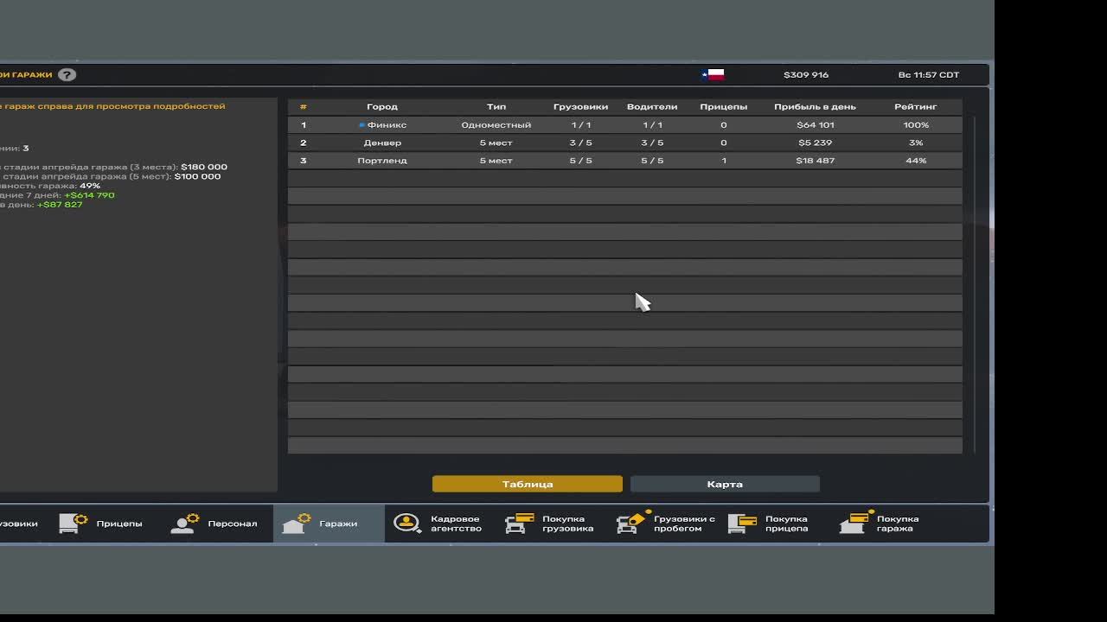Sort table by Рейтинг column header
1107x622 pixels.
coord(916,107)
